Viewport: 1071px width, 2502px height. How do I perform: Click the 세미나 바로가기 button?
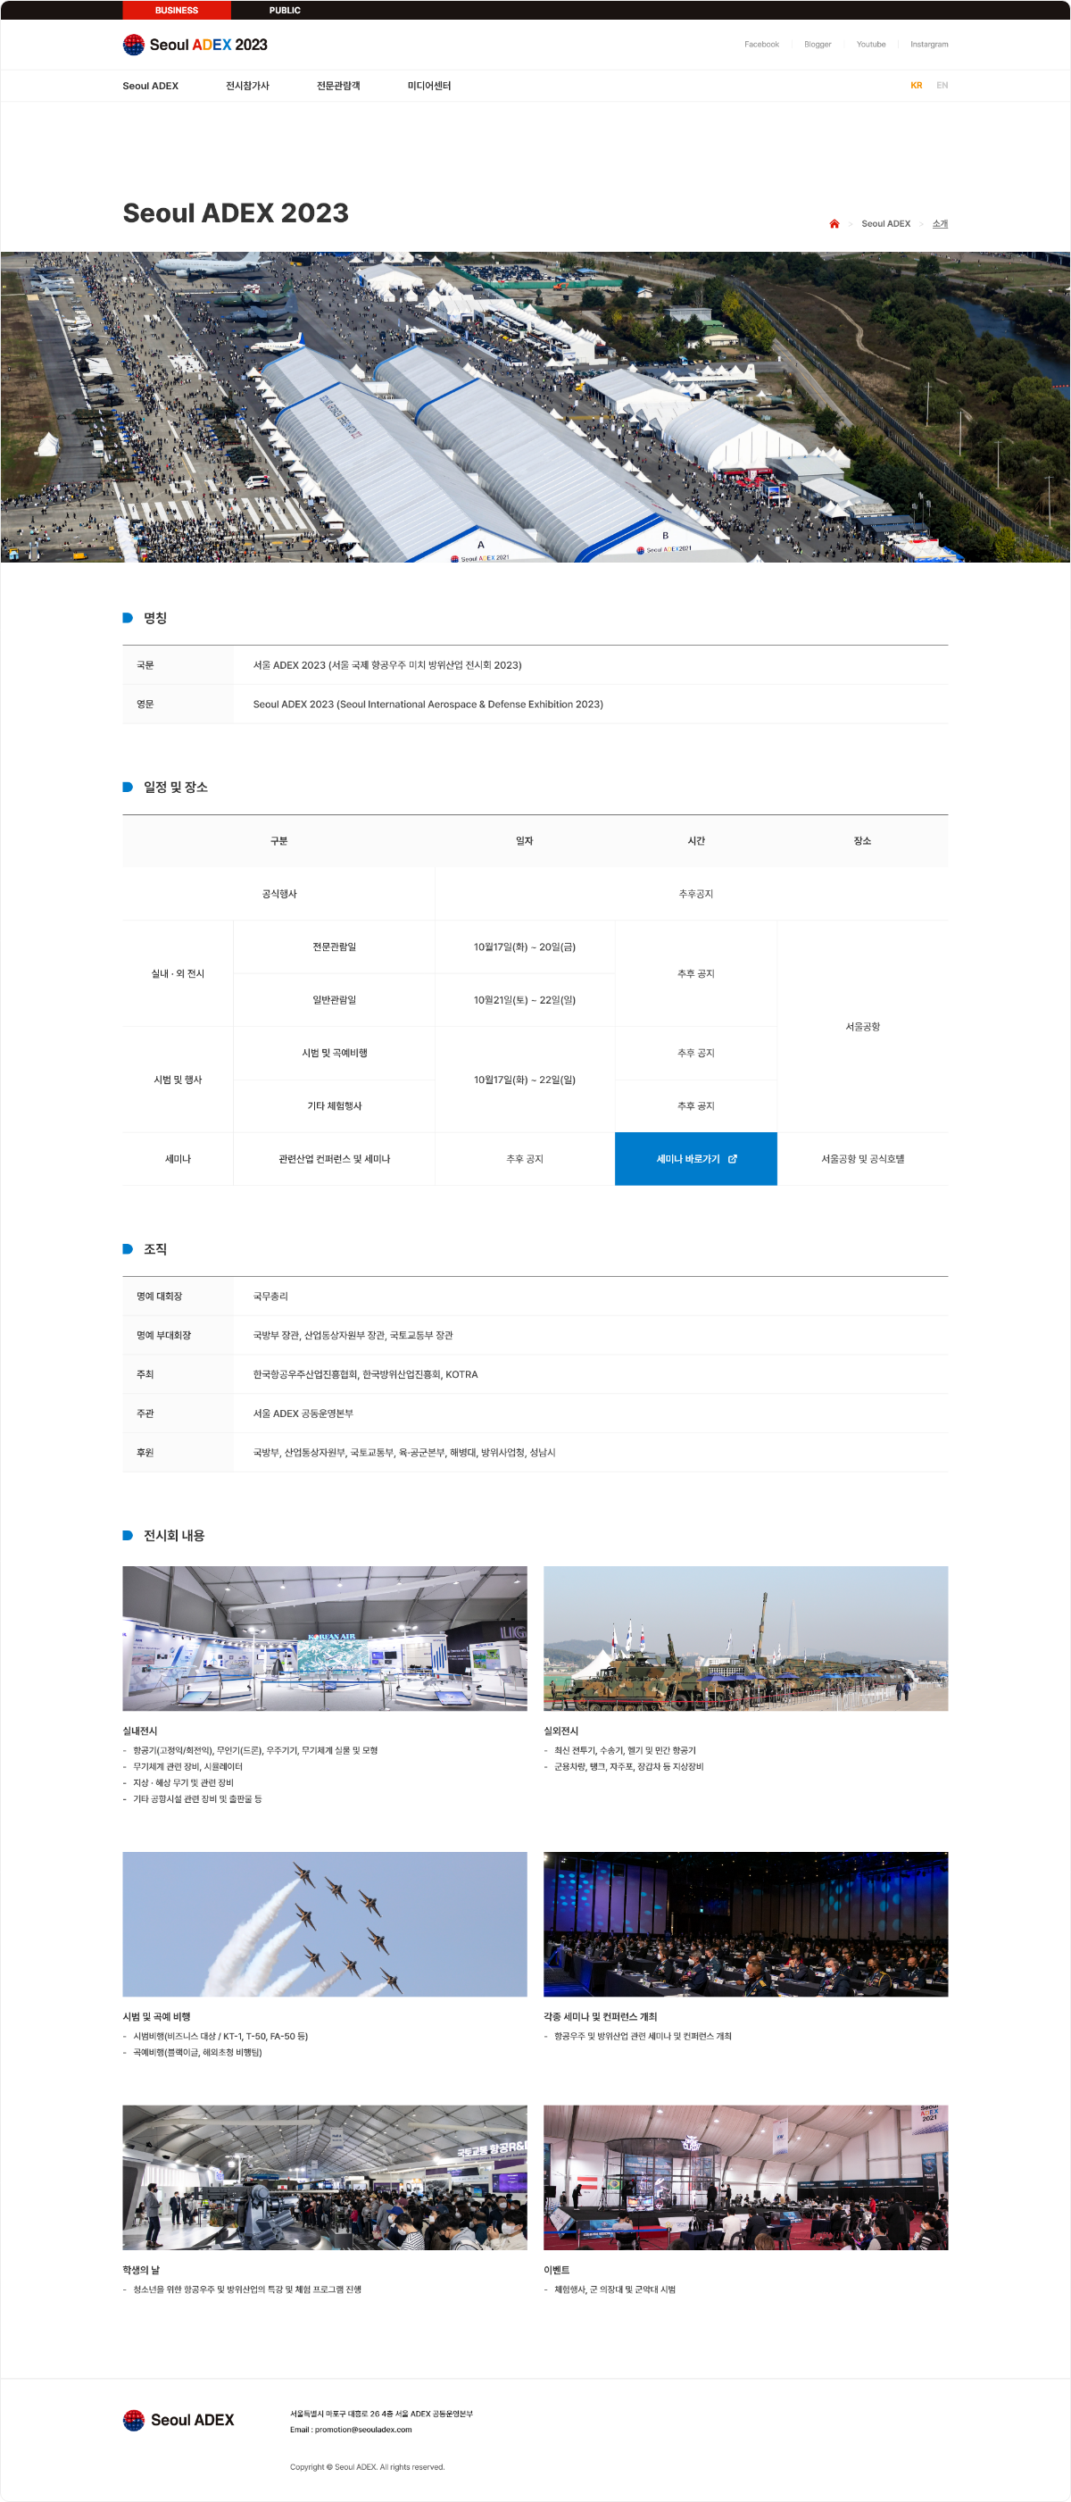tap(696, 1159)
